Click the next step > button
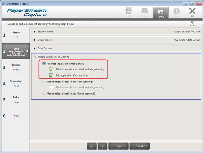The height and width of the screenshot is (153, 204). click(102, 146)
